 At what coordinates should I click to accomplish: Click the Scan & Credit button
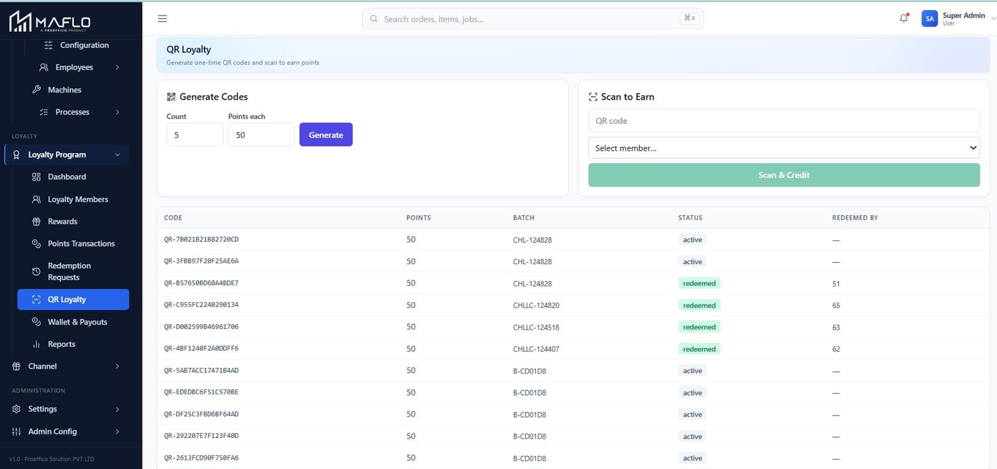[x=784, y=175]
